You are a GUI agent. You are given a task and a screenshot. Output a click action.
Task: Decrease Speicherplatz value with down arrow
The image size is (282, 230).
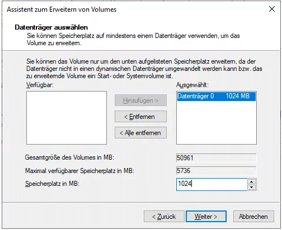click(x=252, y=187)
